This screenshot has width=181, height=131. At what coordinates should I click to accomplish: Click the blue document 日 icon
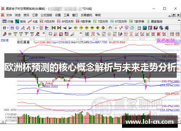tap(17, 28)
